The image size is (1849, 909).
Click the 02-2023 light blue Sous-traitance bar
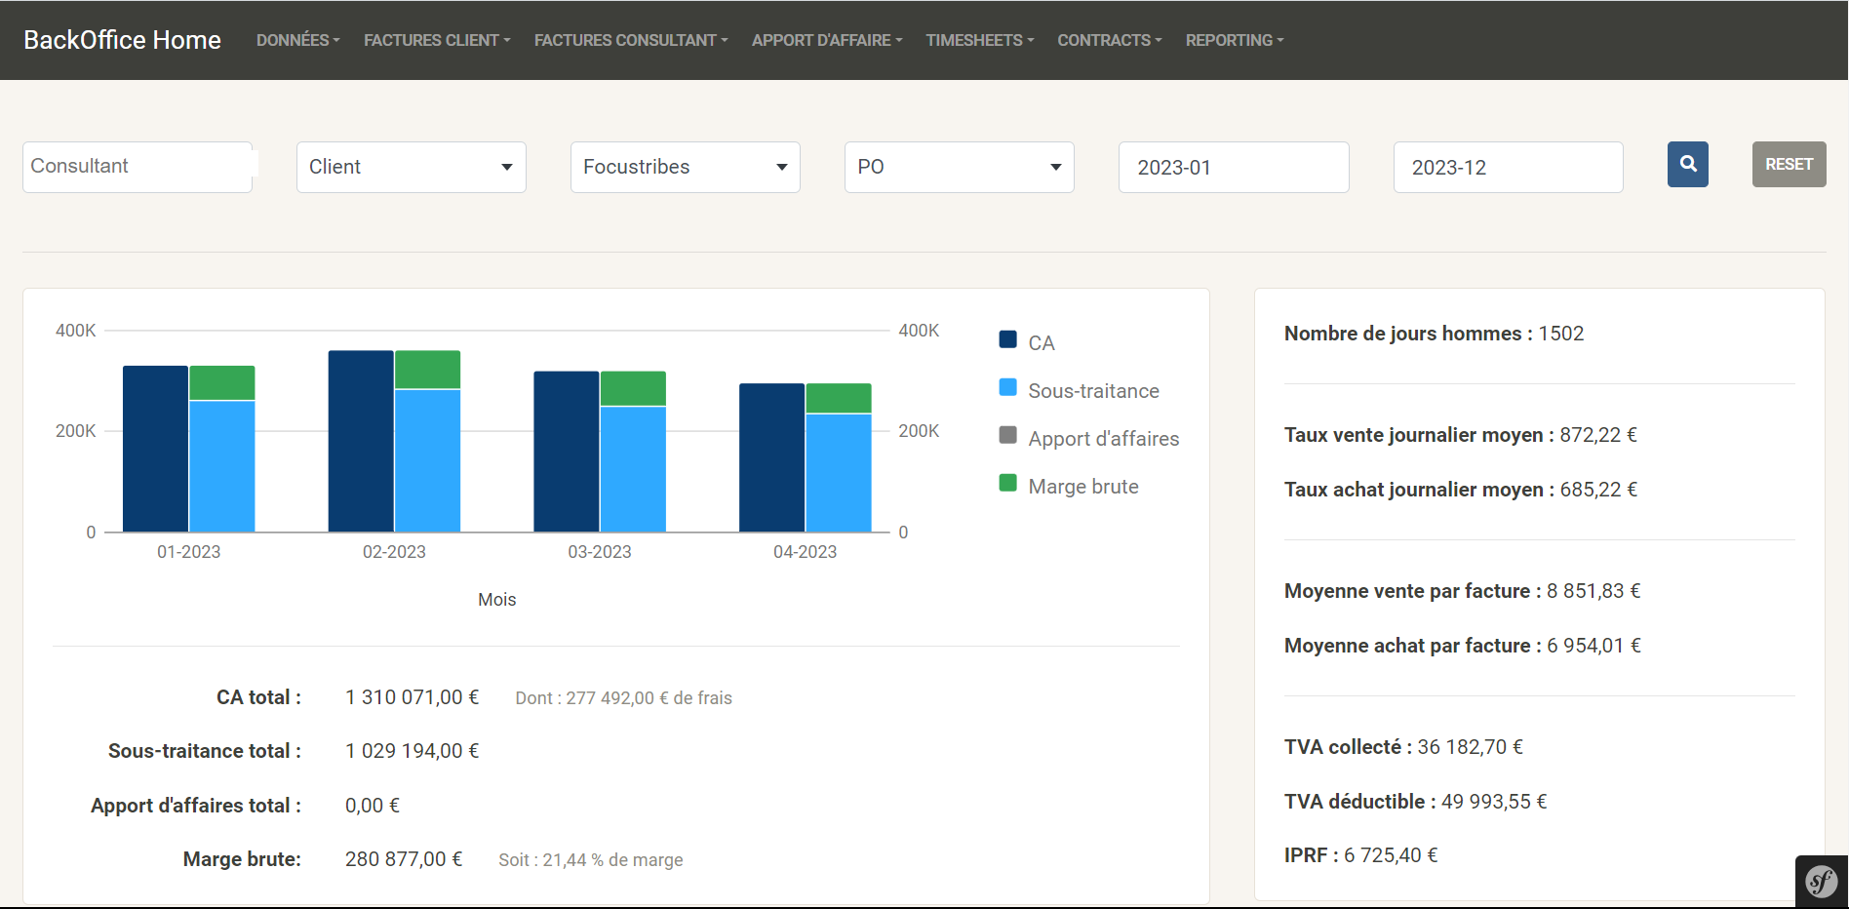point(427,460)
